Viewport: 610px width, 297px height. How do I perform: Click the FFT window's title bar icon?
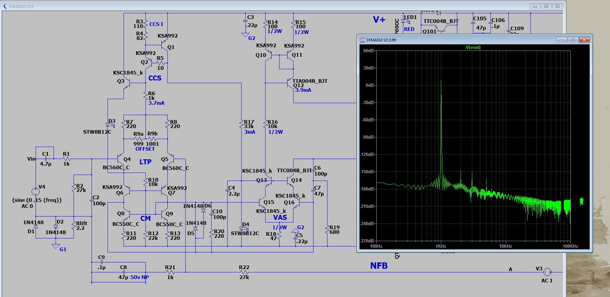click(x=362, y=40)
